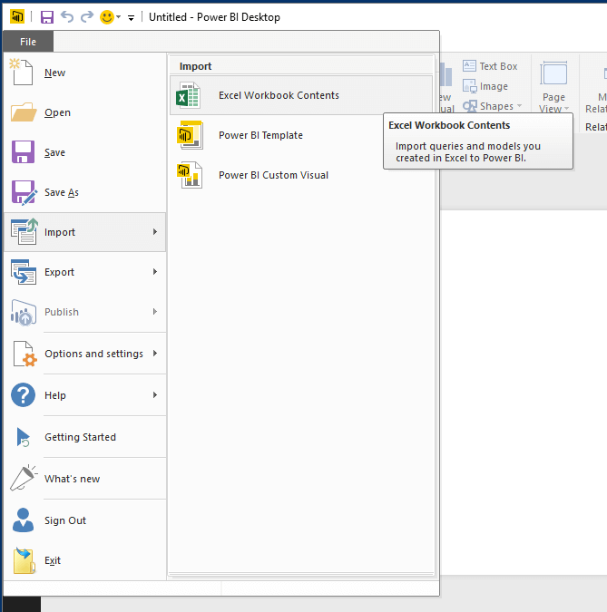This screenshot has height=612, width=607.
Task: Open What's new from File menu
Action: pos(84,479)
